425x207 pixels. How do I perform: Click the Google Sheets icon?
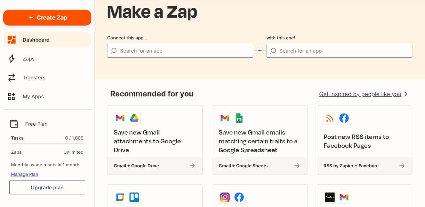[239, 118]
